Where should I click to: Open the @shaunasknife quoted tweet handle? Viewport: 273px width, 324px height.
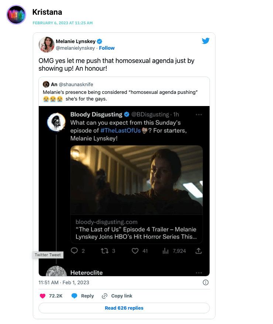click(x=76, y=85)
